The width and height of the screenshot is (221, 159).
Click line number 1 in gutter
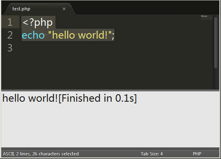pyautogui.click(x=10, y=22)
